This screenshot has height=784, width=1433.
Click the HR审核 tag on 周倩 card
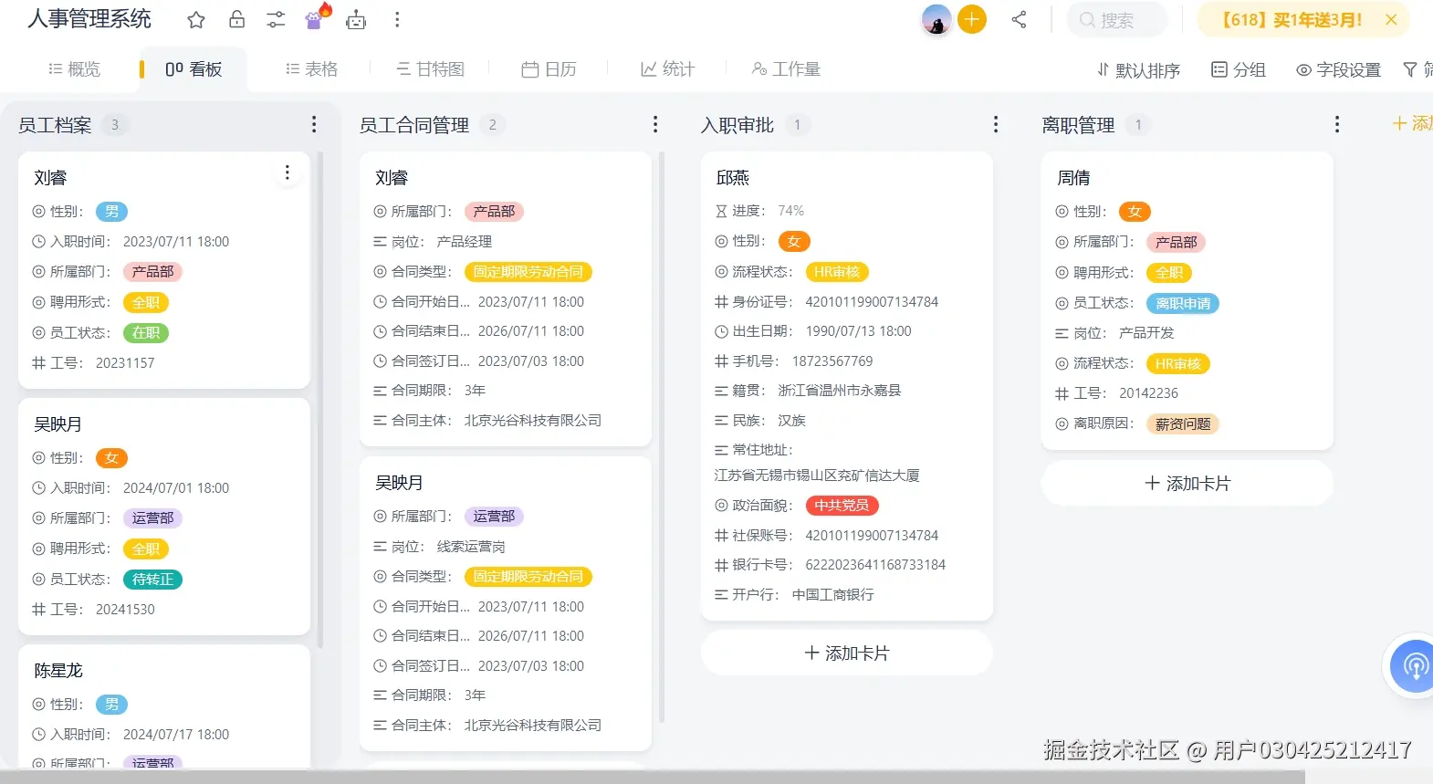pos(1177,364)
